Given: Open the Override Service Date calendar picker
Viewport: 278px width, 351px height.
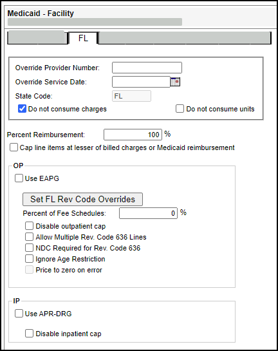Looking at the screenshot, I should click(x=175, y=82).
